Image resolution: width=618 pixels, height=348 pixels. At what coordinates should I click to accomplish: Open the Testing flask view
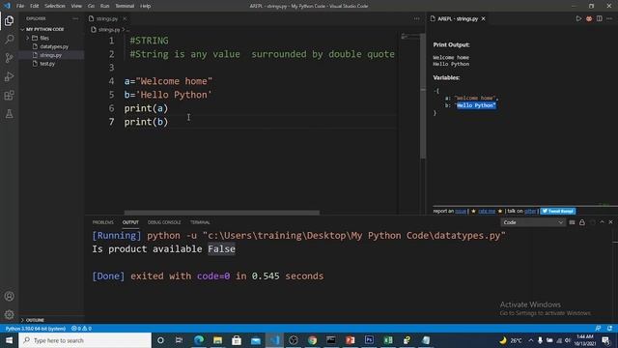[x=9, y=114]
